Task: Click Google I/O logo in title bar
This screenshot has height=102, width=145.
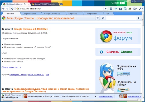Action: click(x=118, y=3)
